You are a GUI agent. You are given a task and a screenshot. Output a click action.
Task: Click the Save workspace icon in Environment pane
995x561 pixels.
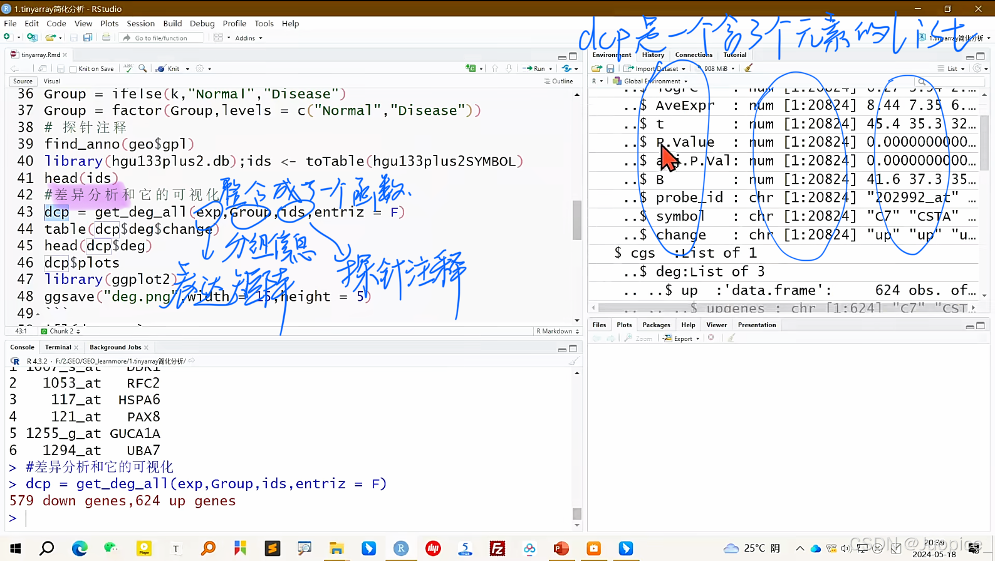point(610,68)
